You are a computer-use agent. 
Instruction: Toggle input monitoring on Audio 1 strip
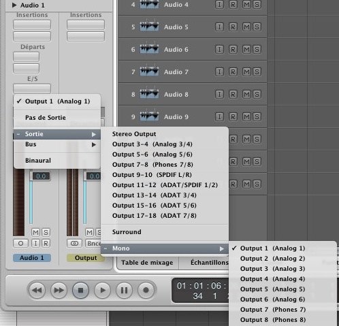coord(35,244)
